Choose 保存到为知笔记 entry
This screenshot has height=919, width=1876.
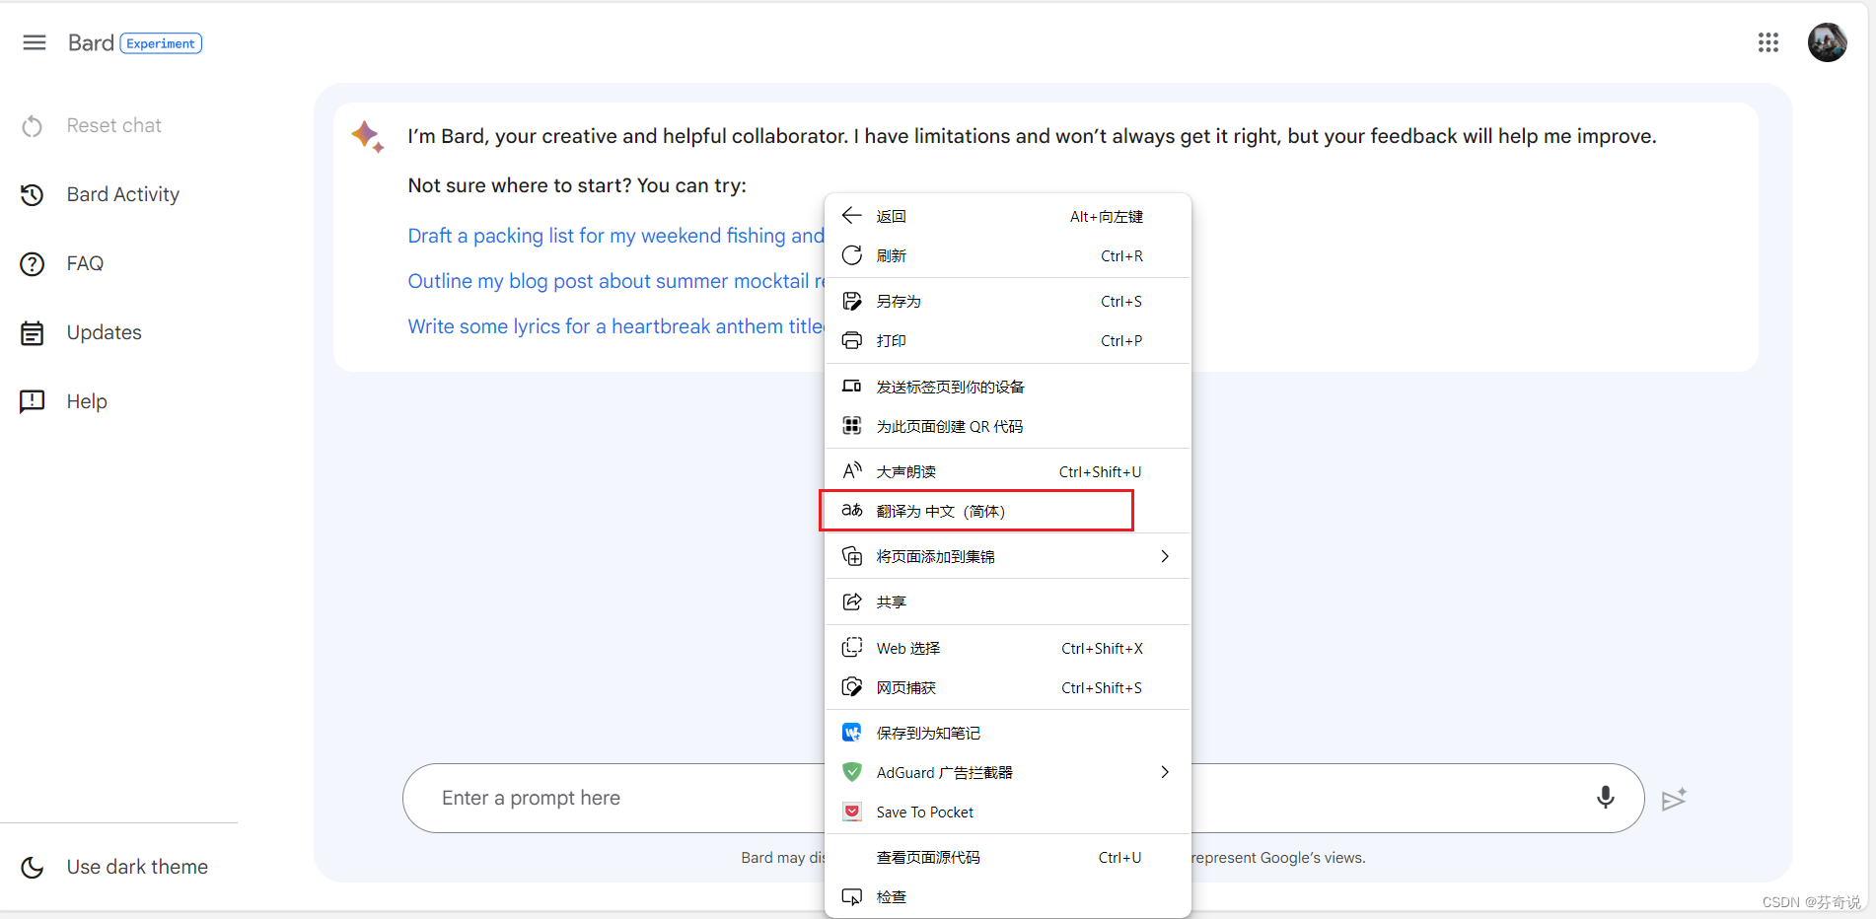(x=1007, y=733)
